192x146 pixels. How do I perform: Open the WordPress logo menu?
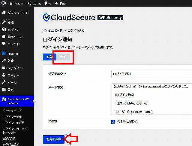pos(4,3)
